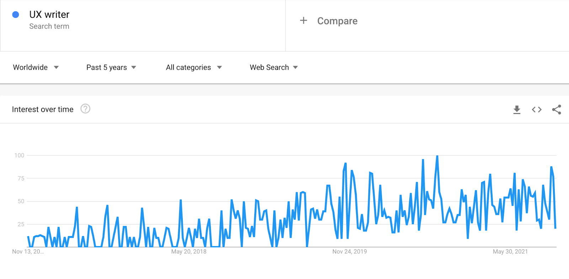Click the blue dot next to UX writer
Screen dimensions: 569x279
pos(16,15)
